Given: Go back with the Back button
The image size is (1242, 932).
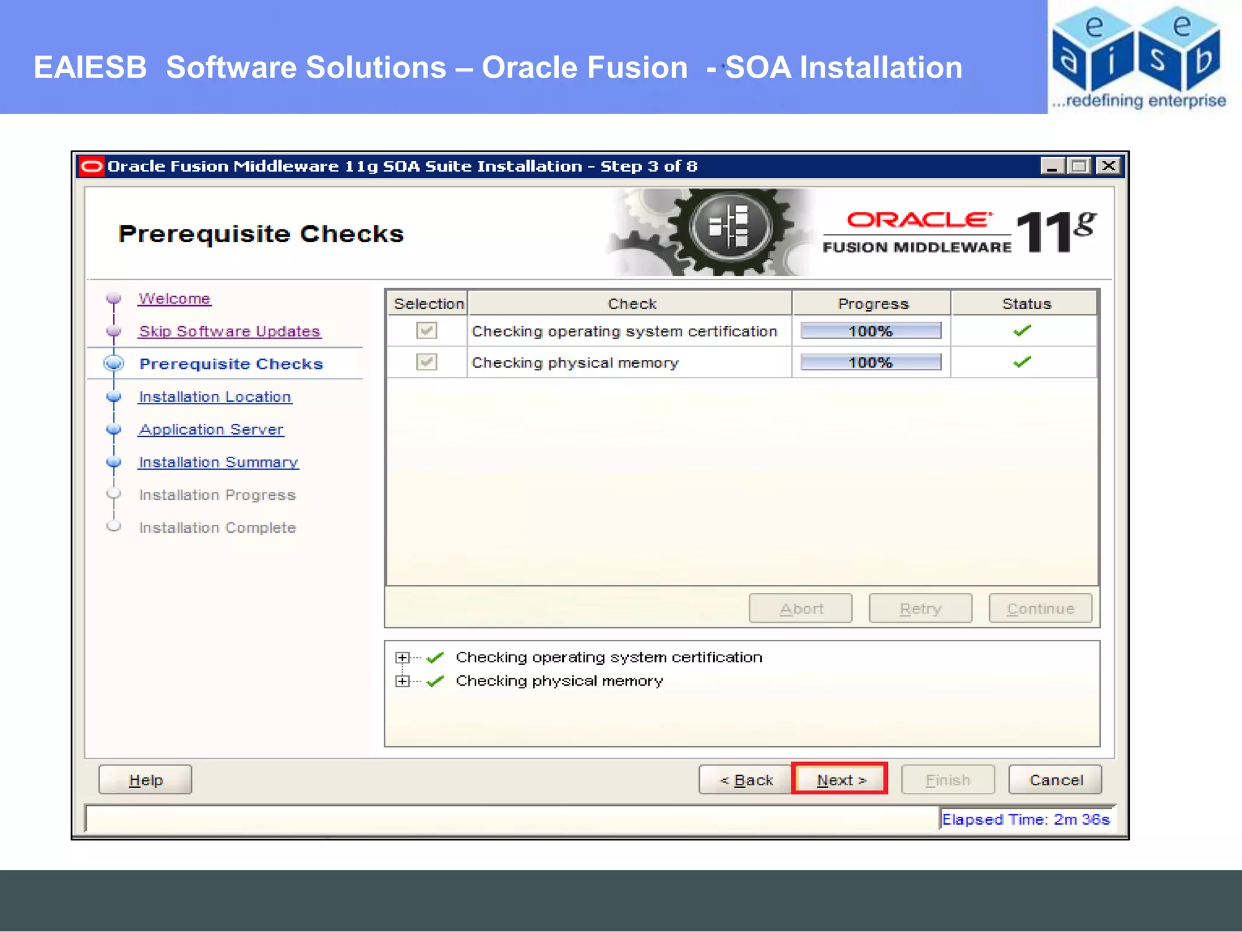Looking at the screenshot, I should (746, 780).
